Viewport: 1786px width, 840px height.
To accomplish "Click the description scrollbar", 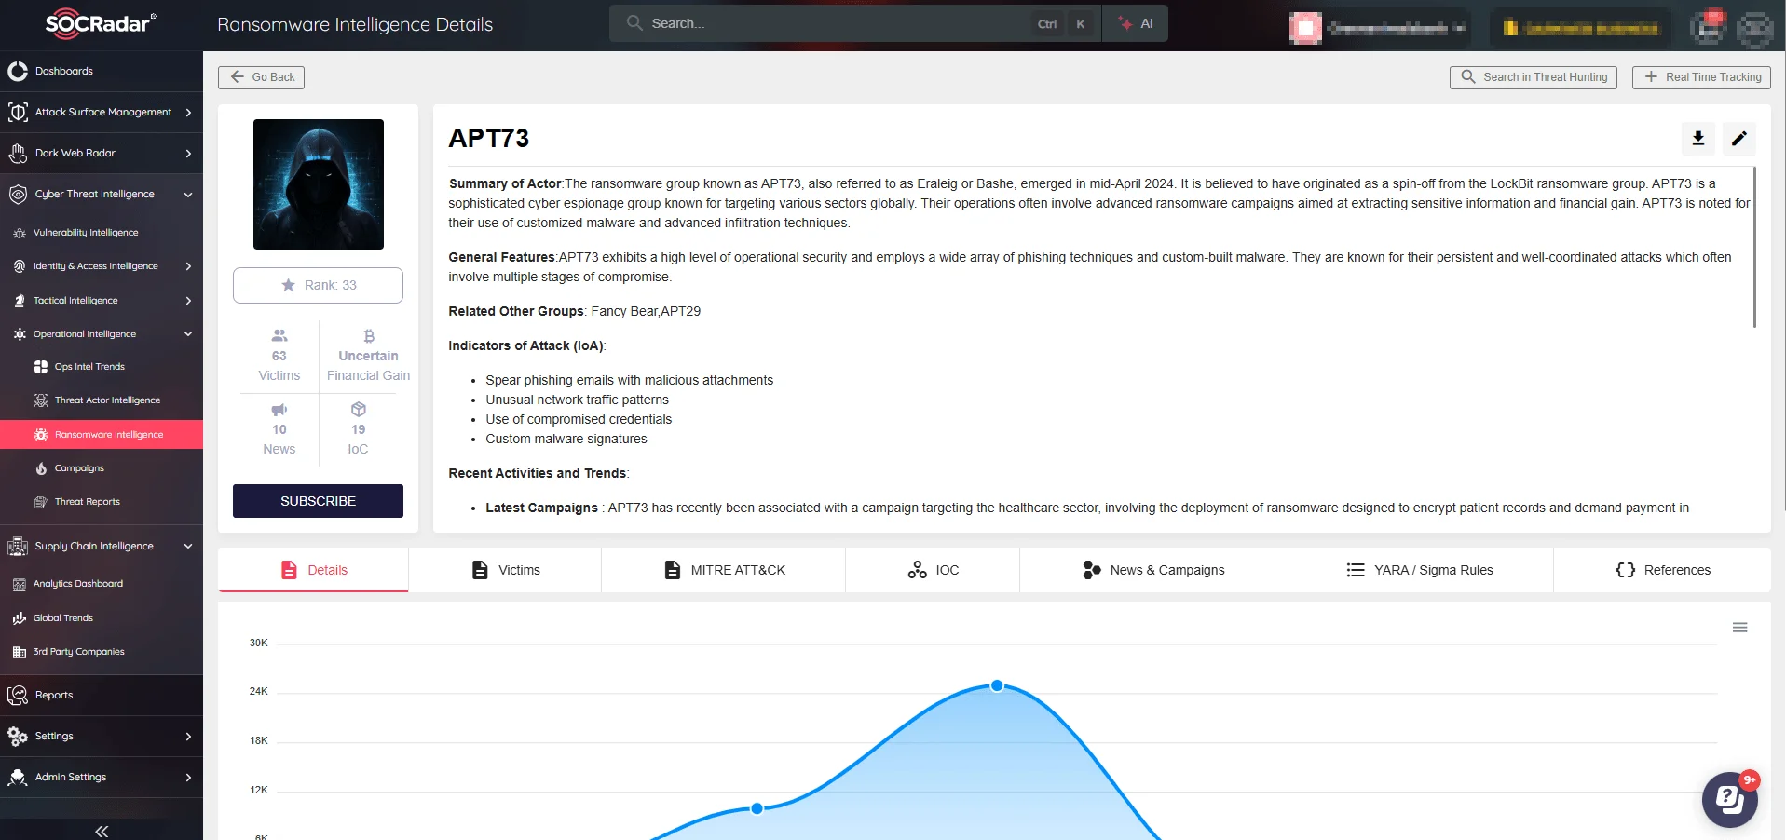I will (x=1754, y=247).
